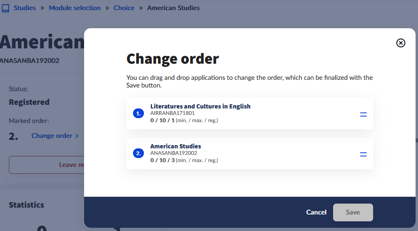The height and width of the screenshot is (231, 418).
Task: Click the number 1 order badge
Action: pos(138,114)
